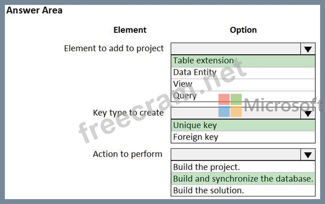
Task: Click the Action to perform label
Action: coord(128,154)
